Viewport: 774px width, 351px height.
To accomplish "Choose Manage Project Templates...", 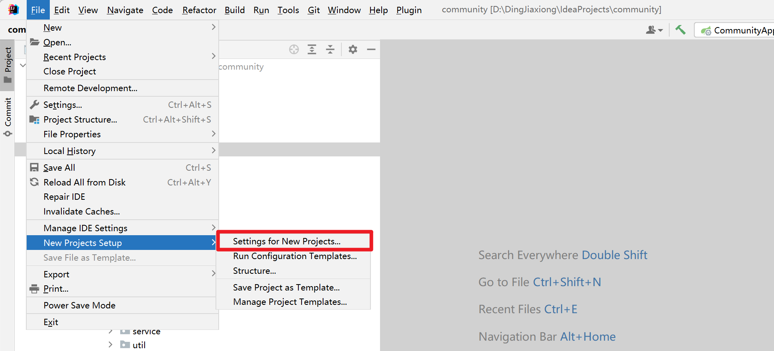I will (294, 302).
